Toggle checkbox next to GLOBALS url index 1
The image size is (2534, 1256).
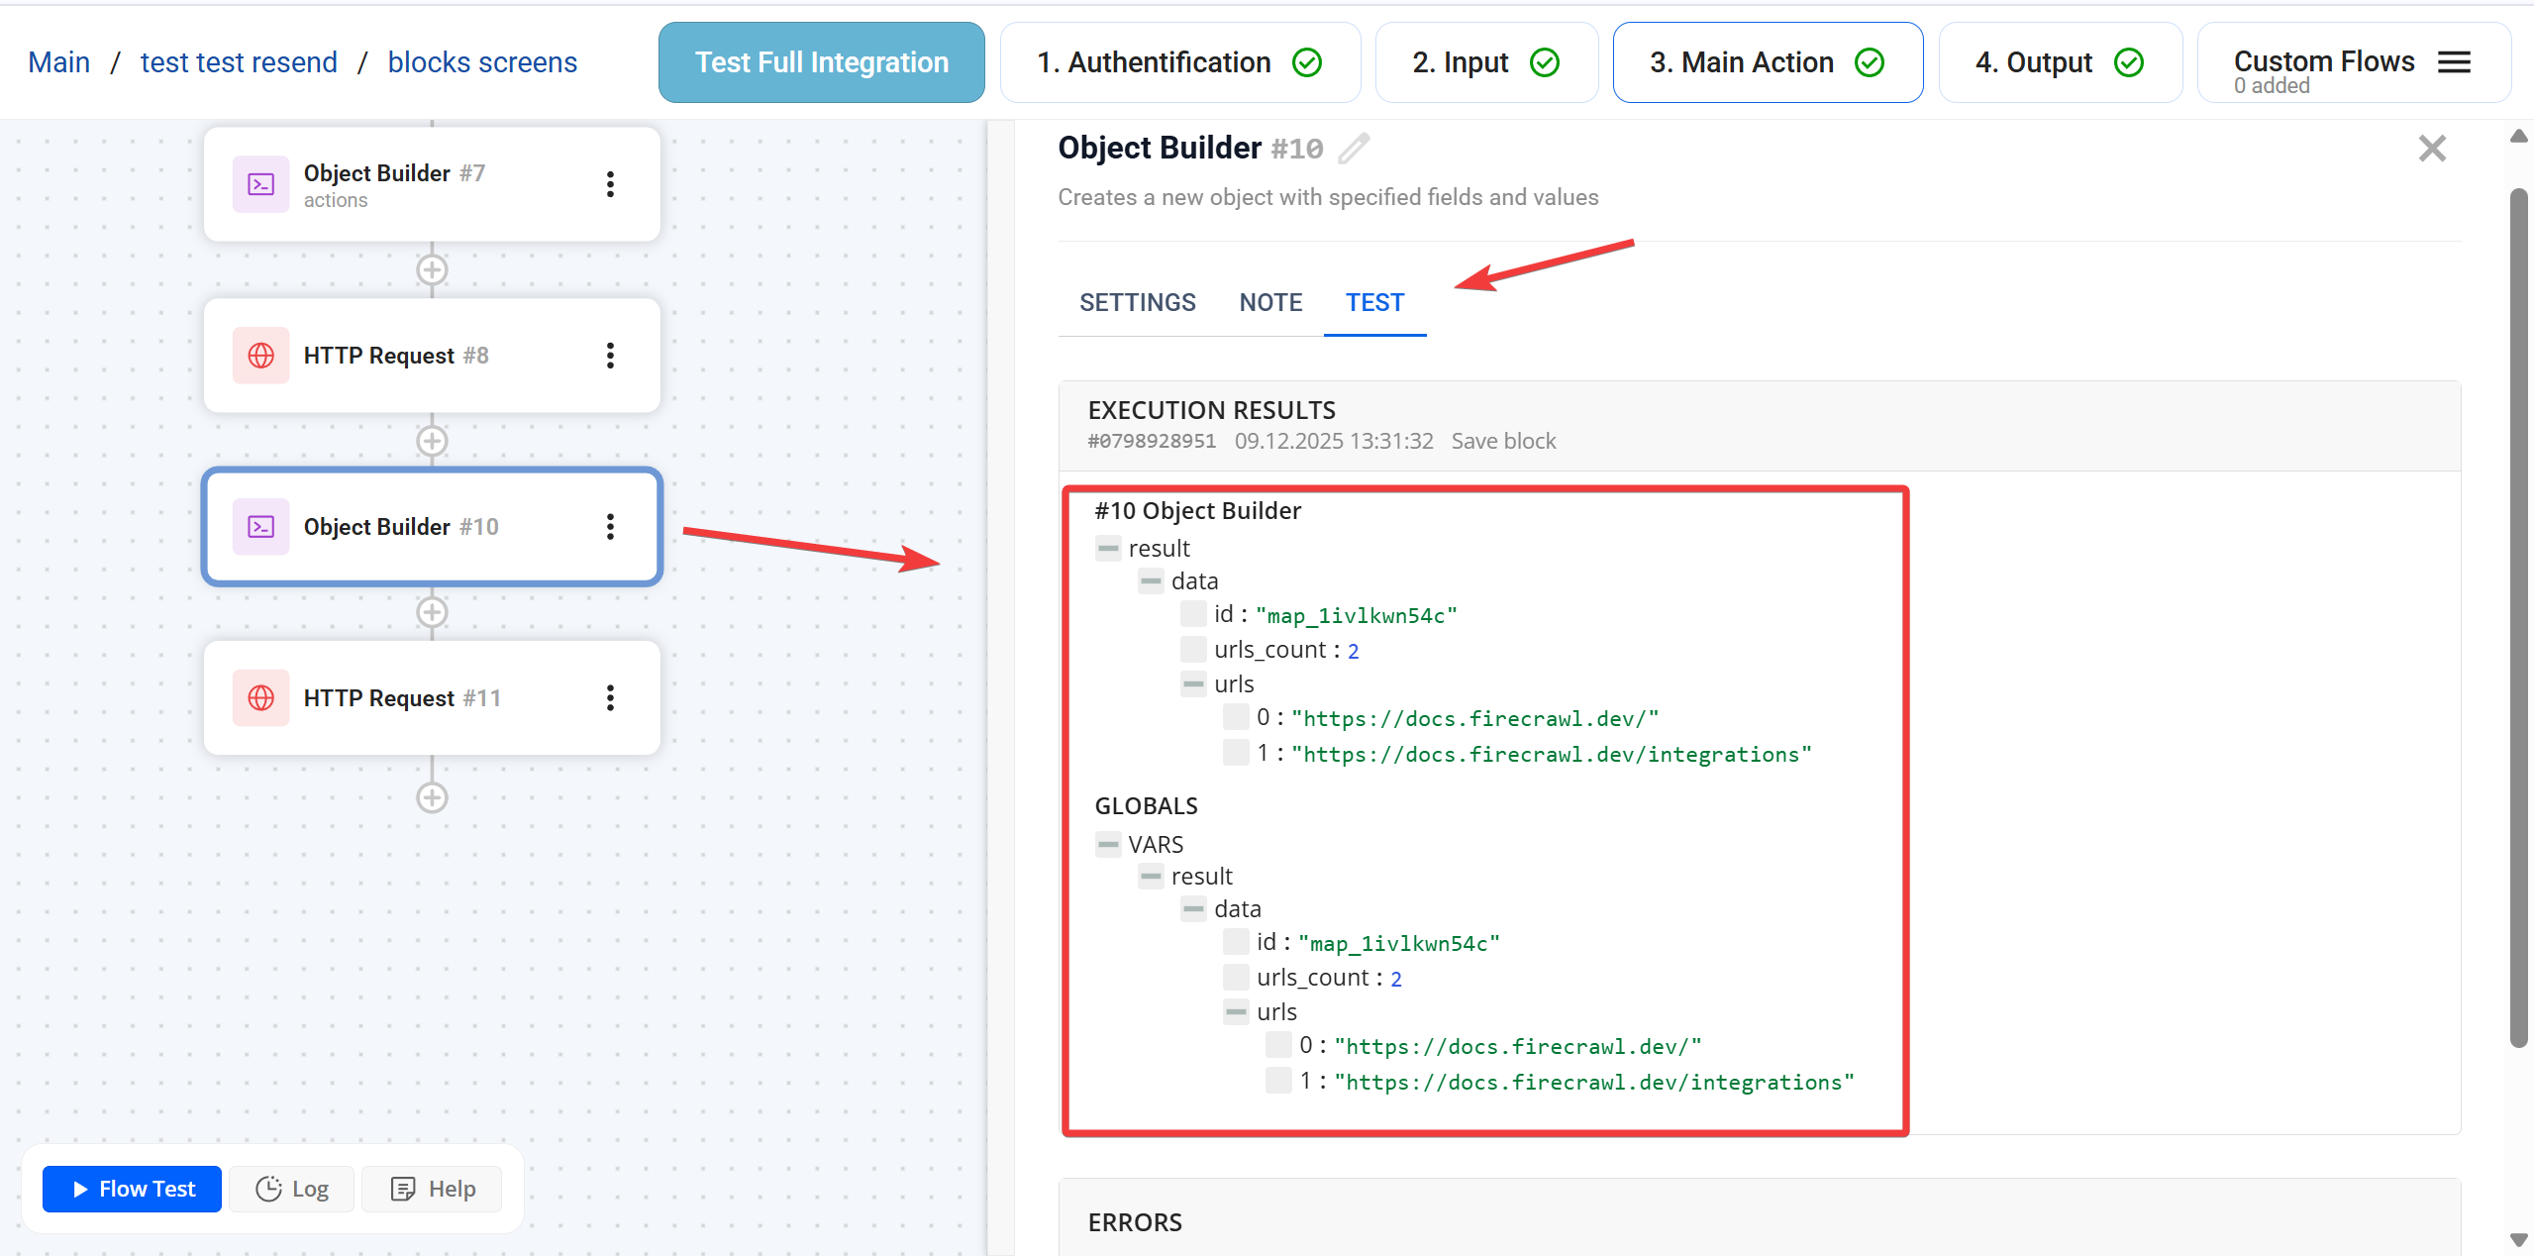1278,1081
